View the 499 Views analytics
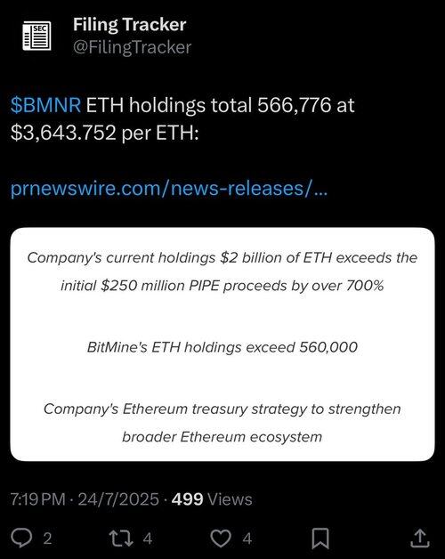This screenshot has width=445, height=559. click(212, 499)
